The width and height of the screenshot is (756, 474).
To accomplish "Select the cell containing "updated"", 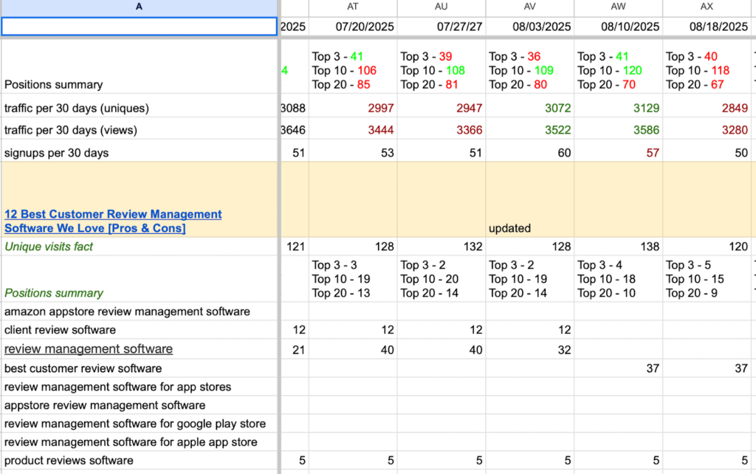I will point(530,199).
